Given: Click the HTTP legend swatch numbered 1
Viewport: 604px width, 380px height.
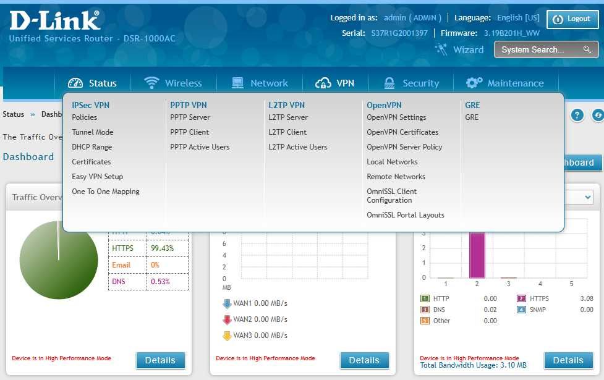Looking at the screenshot, I should coord(425,299).
